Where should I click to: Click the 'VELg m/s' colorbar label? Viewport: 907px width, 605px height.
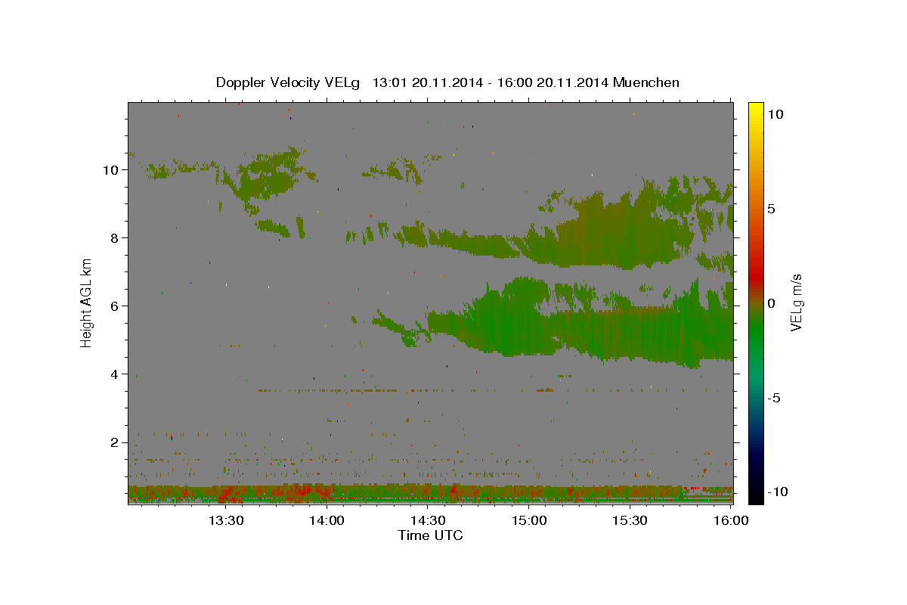coord(797,302)
